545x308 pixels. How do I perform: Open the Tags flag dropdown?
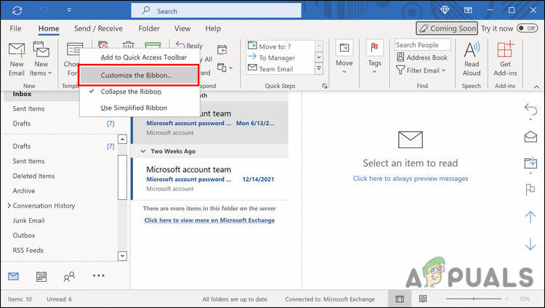point(374,57)
